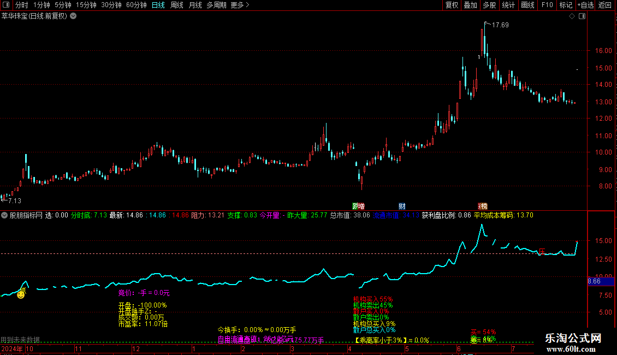Select the 60分钟 period tab

pos(137,5)
